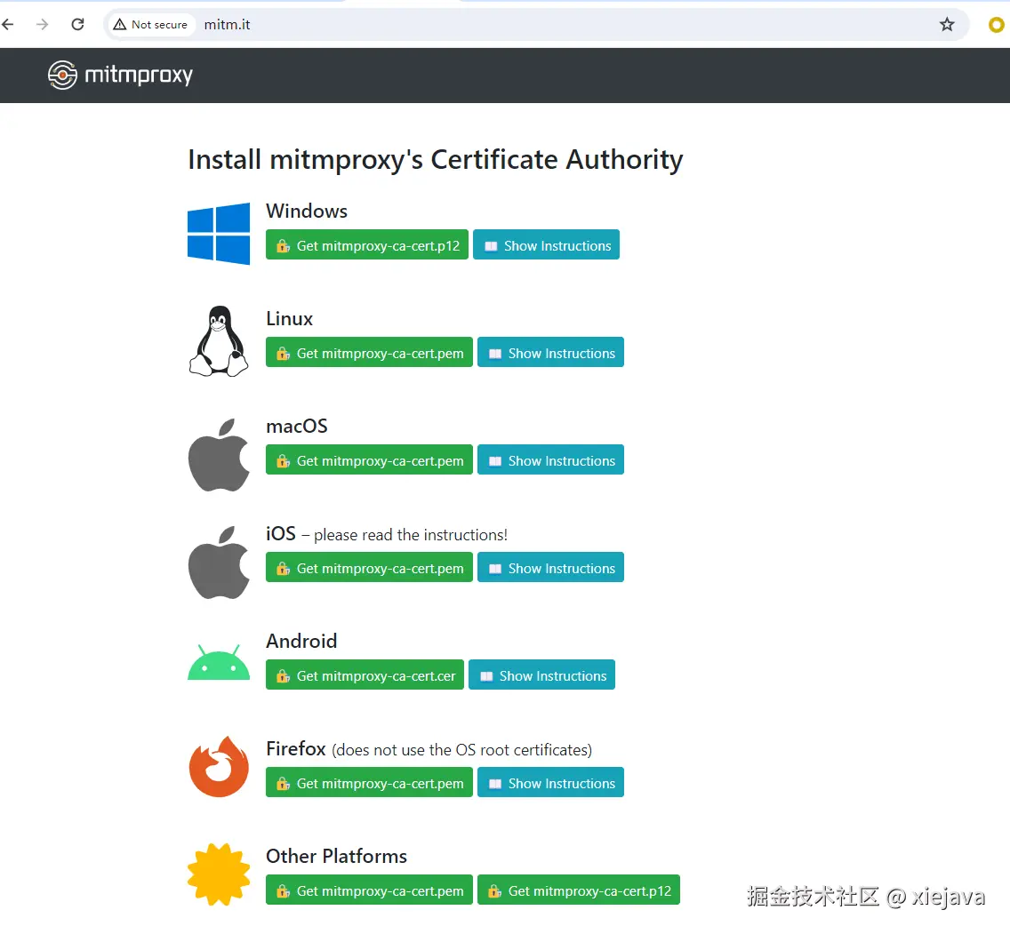
Task: Click the macOS Apple logo icon
Action: [219, 455]
